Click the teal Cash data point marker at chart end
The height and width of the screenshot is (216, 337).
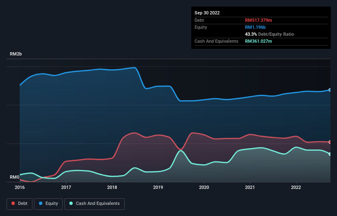coord(330,154)
